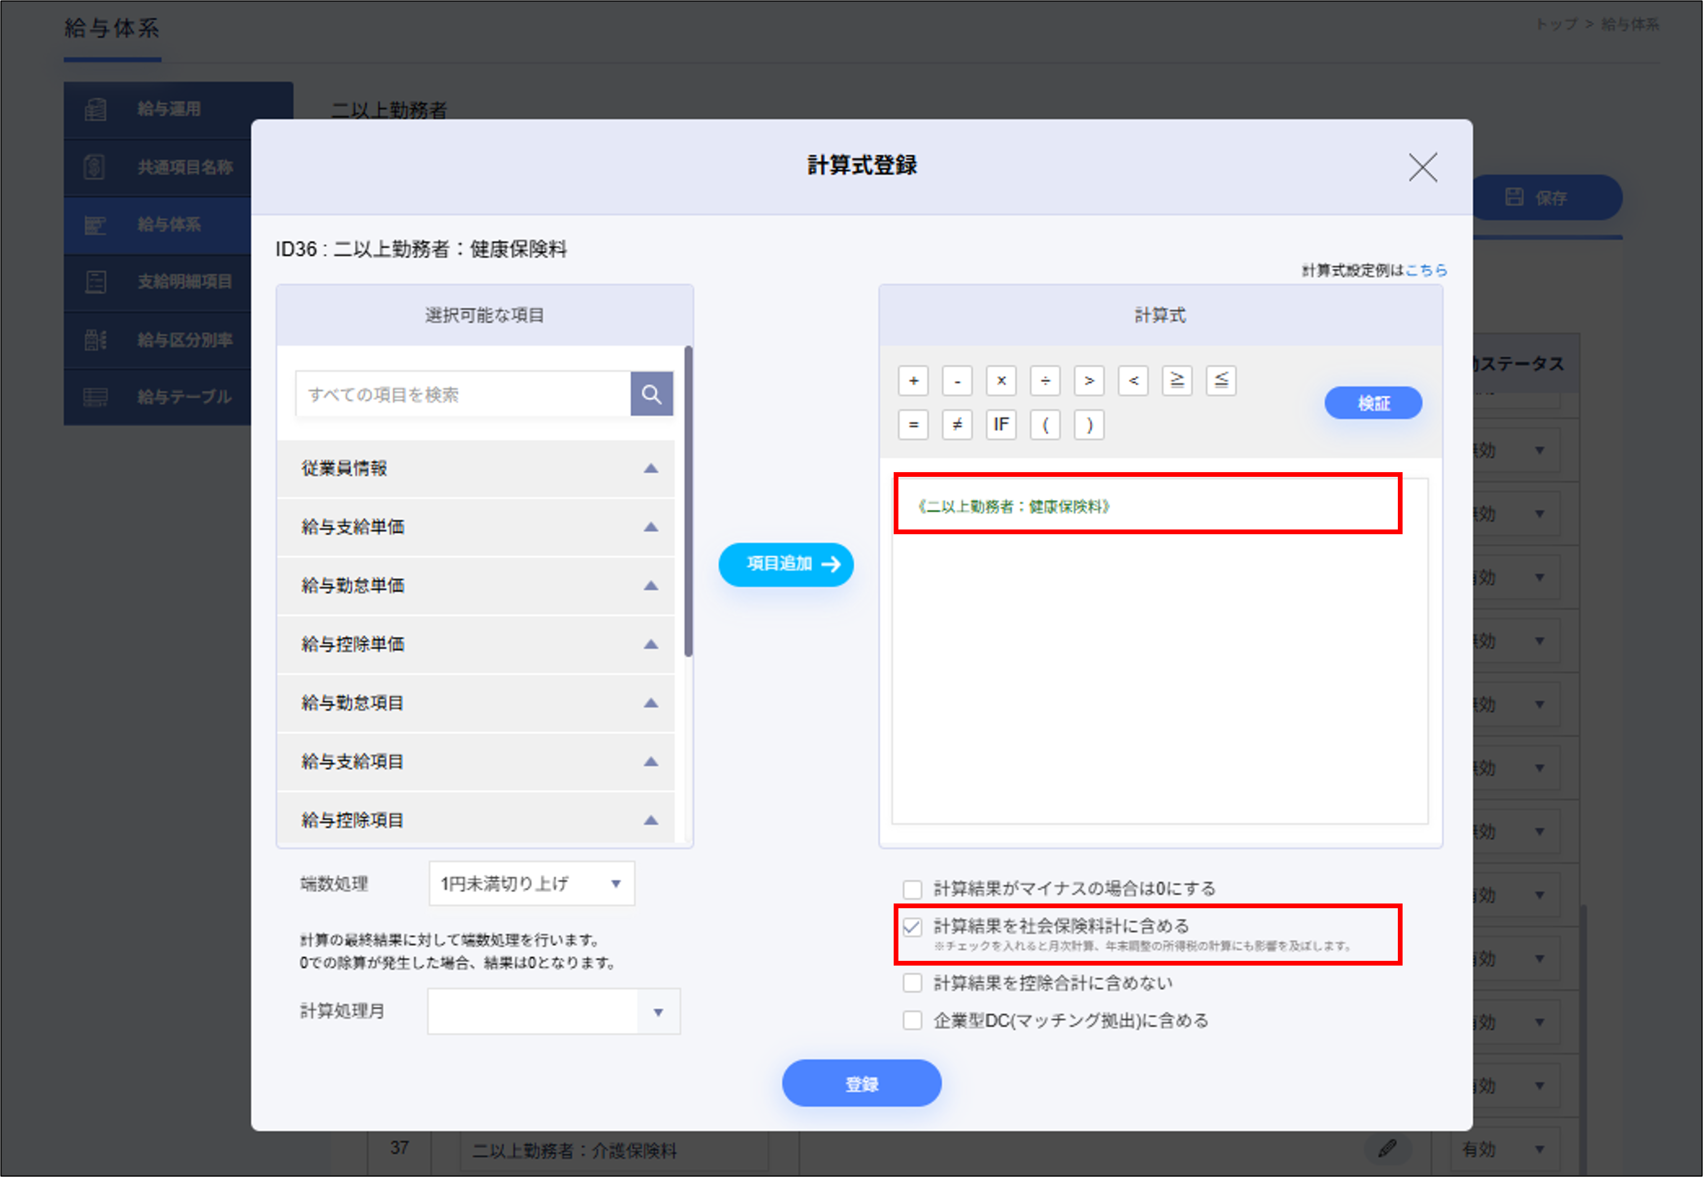1703x1177 pixels.
Task: Check 企業型DC(マッチング拠出)に含める
Action: 913,1020
